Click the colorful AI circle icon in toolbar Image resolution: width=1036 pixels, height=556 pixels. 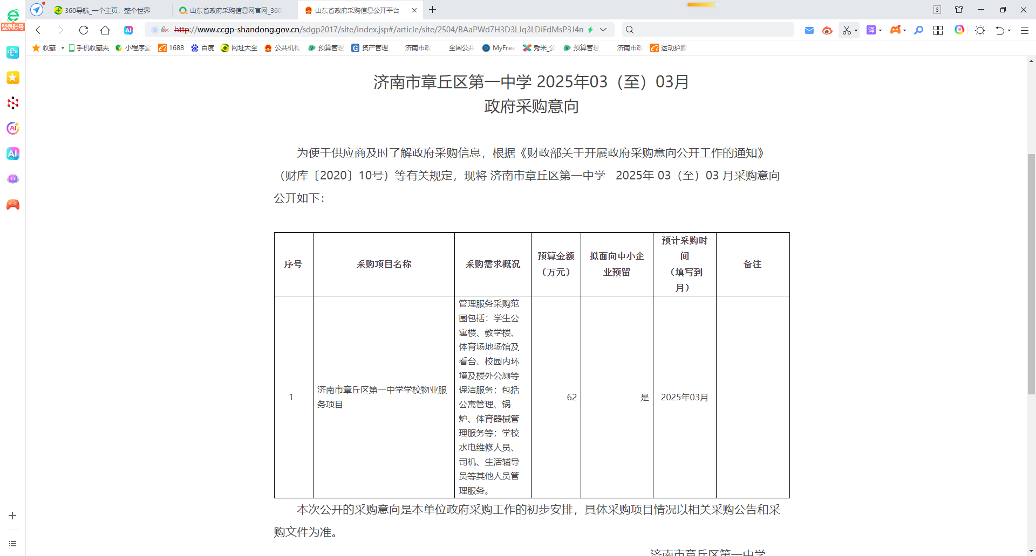[959, 30]
